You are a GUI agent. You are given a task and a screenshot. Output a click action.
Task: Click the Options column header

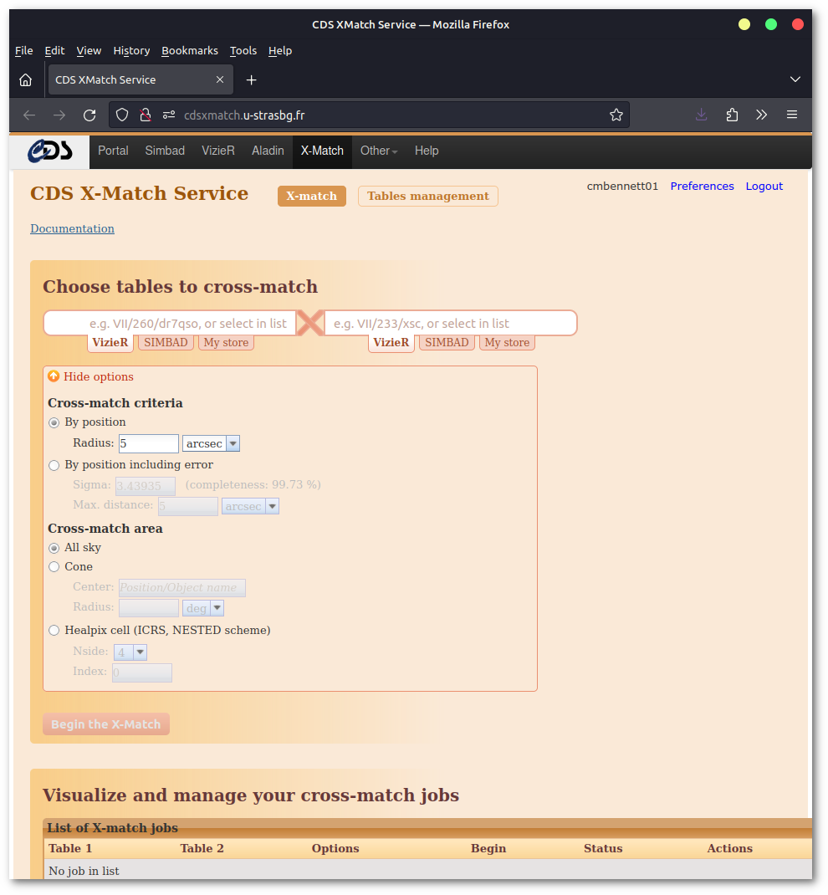335,848
